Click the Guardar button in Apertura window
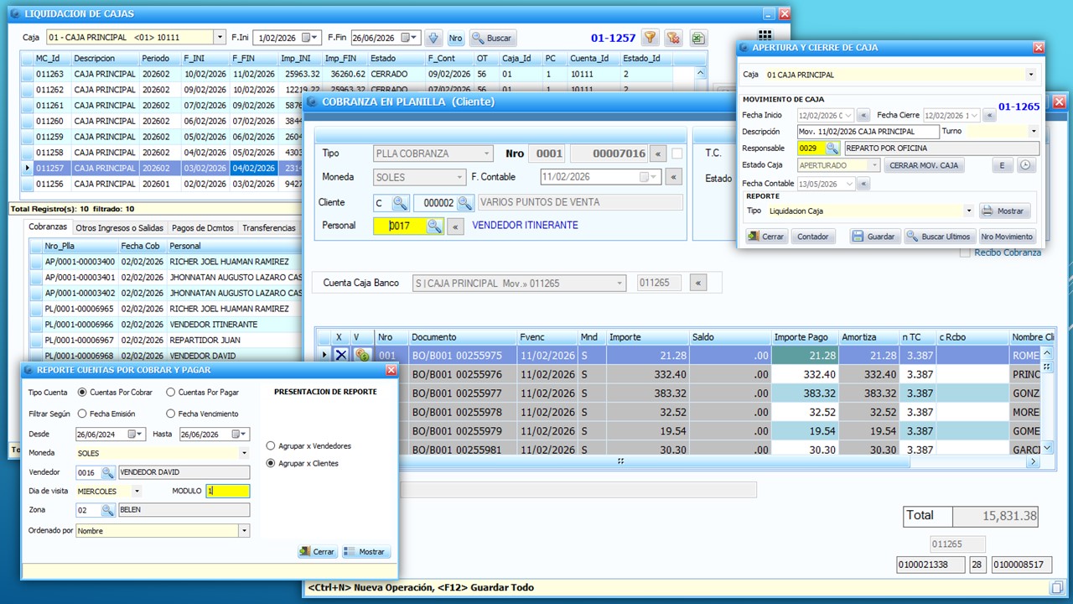 874,237
